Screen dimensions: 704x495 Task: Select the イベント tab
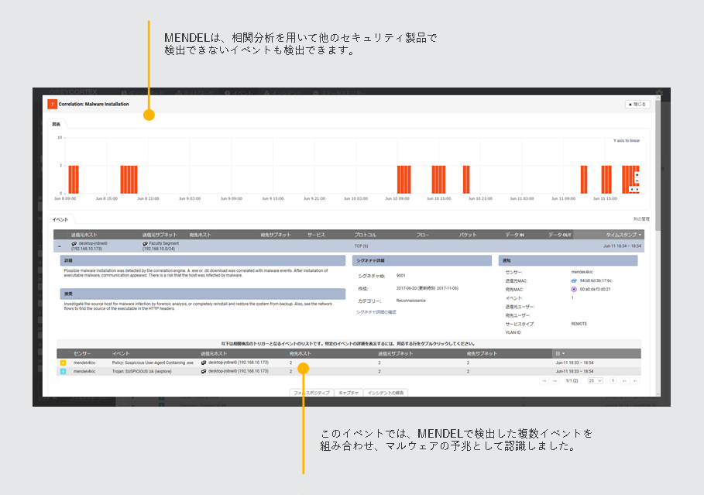(x=60, y=220)
